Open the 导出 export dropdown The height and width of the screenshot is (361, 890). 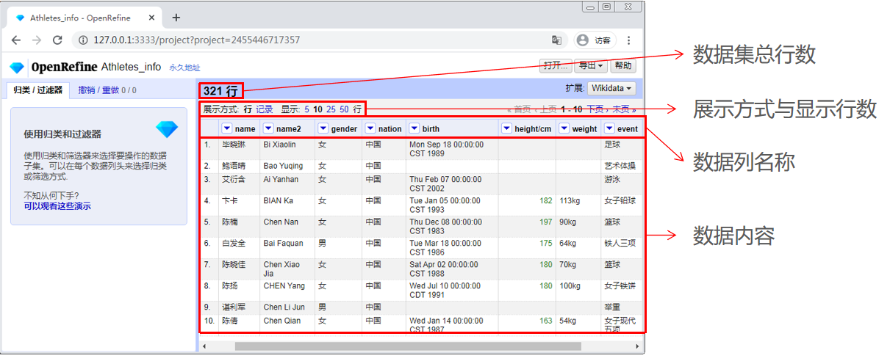point(591,65)
